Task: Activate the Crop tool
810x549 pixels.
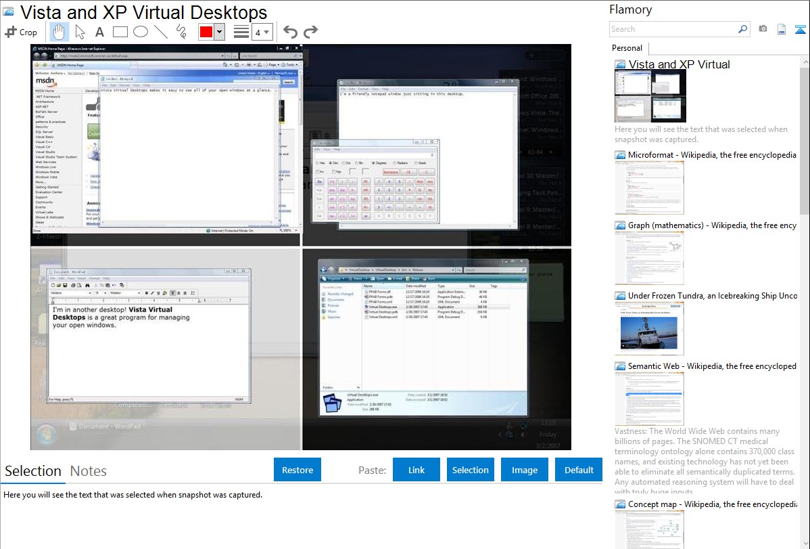Action: coord(21,32)
